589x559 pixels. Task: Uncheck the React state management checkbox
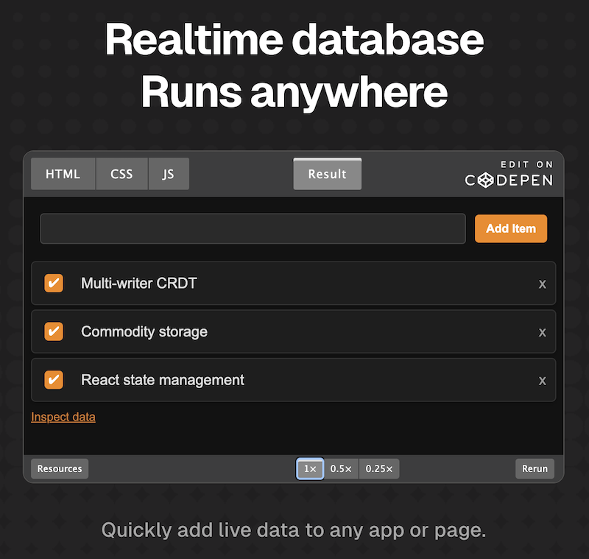[x=53, y=379]
